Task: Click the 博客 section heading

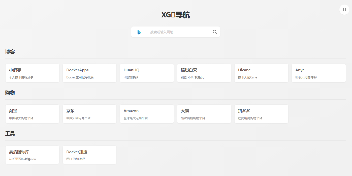Action: point(10,52)
